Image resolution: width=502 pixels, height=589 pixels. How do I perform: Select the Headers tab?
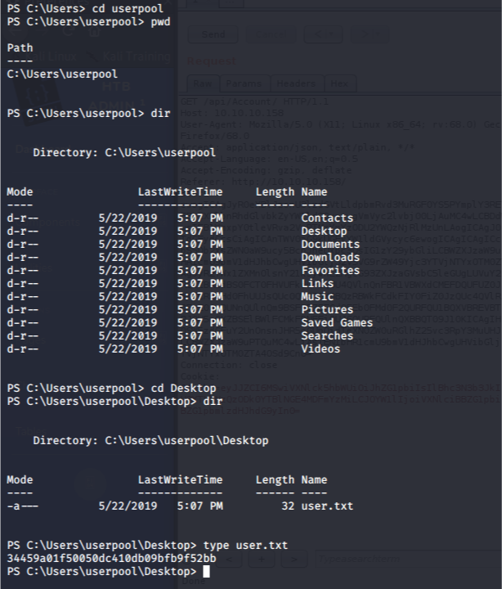point(297,83)
